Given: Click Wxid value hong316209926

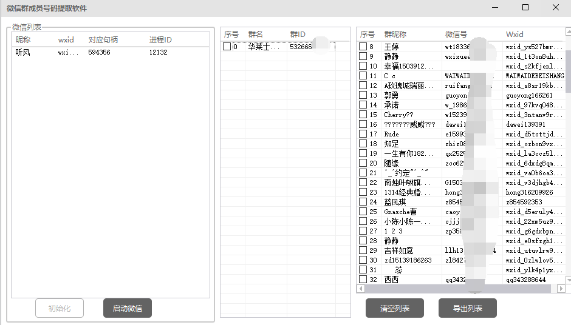Looking at the screenshot, I should click(529, 192).
